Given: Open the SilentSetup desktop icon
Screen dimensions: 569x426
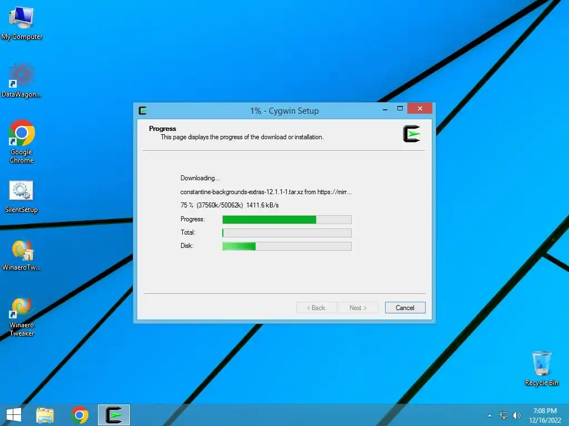Looking at the screenshot, I should 22,197.
